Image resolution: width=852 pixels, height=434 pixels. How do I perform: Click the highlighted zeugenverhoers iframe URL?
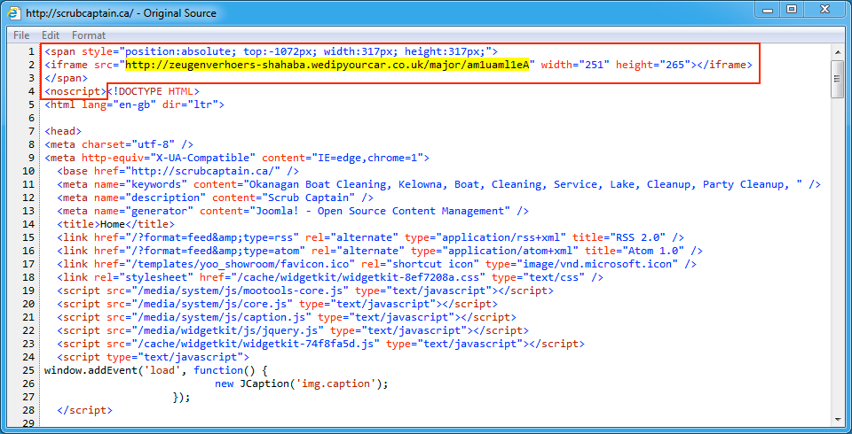pos(328,65)
